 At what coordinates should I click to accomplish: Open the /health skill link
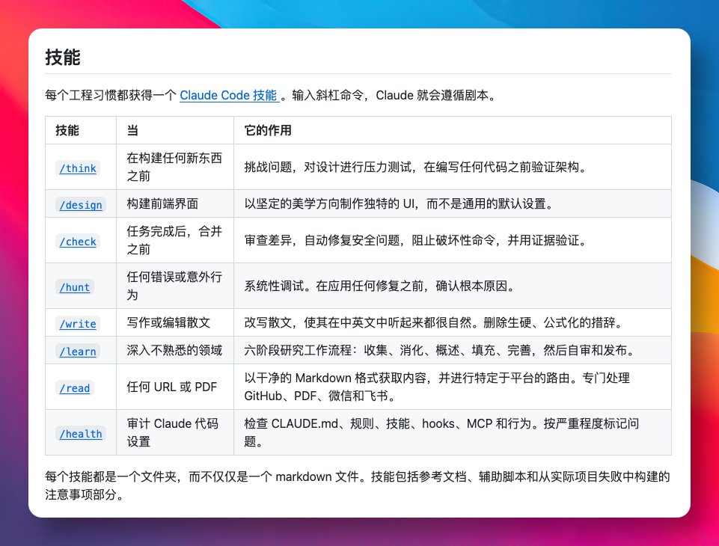[80, 433]
